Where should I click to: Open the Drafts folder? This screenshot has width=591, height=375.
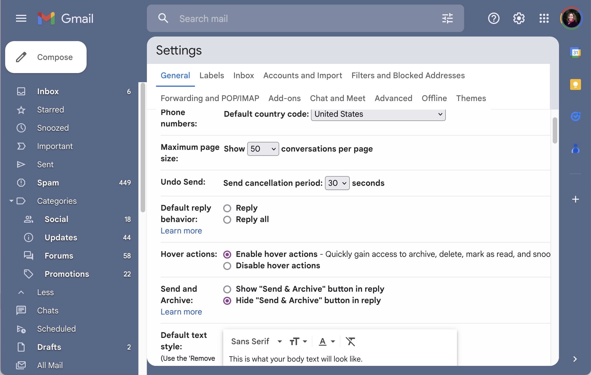click(49, 347)
